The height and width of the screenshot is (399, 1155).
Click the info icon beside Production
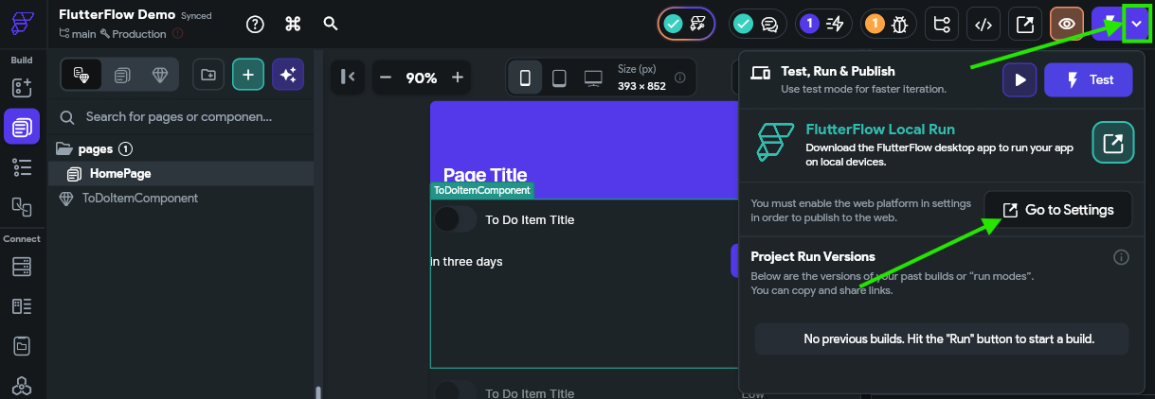(175, 34)
